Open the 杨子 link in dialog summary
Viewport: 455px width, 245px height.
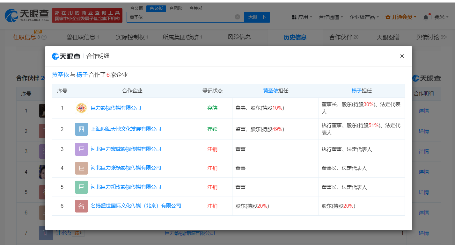pyautogui.click(x=82, y=75)
